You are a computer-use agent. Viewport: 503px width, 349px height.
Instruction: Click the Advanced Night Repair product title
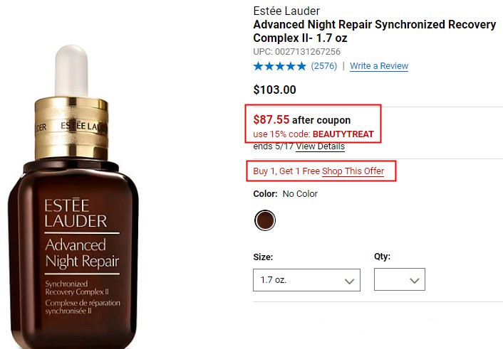374,31
